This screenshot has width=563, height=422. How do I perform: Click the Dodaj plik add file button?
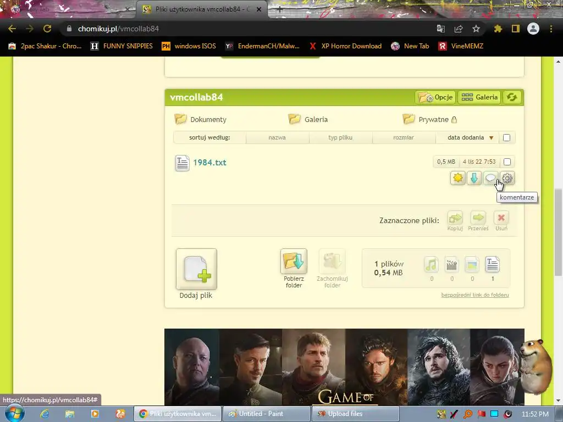(196, 269)
